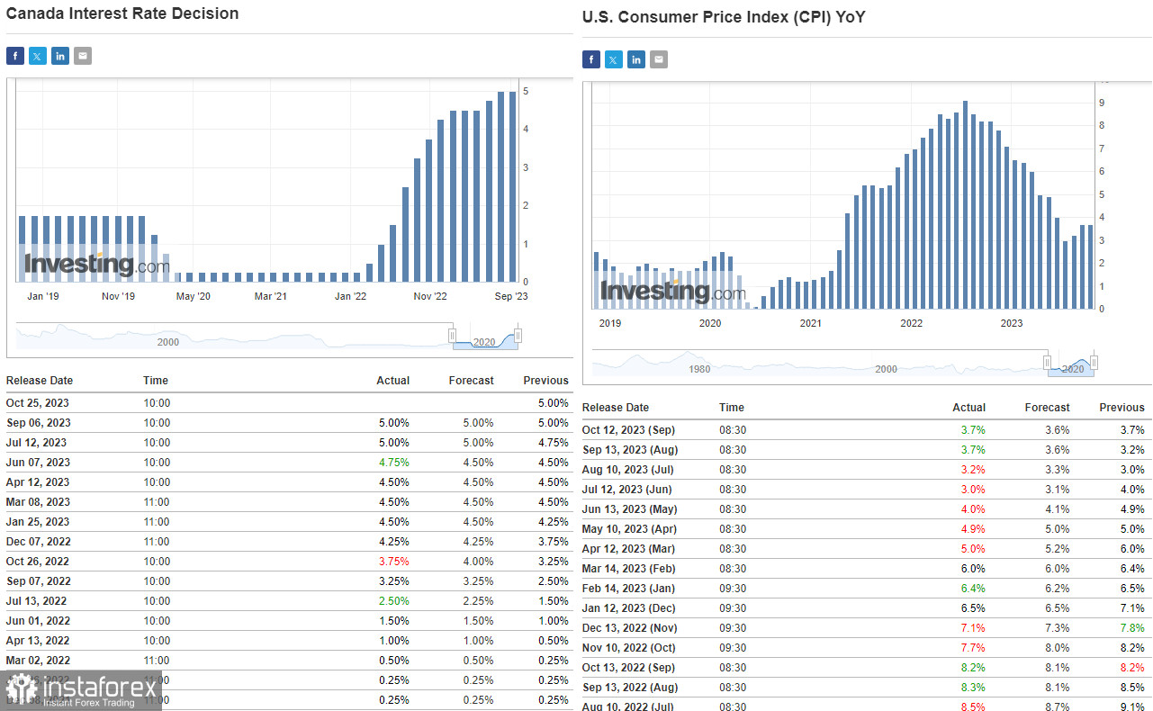Viewport: 1153px width, 711px height.
Task: Grab left range handle under CPI chart
Action: click(x=1047, y=363)
